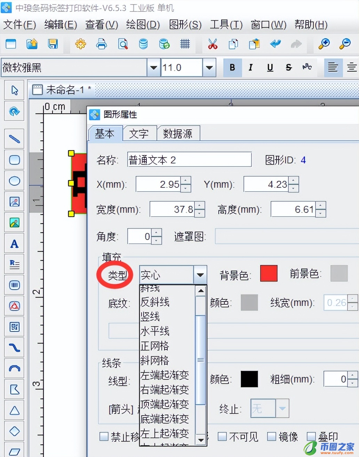Open the database connection tool
Screen dimensions: 359x457
pyautogui.click(x=143, y=44)
